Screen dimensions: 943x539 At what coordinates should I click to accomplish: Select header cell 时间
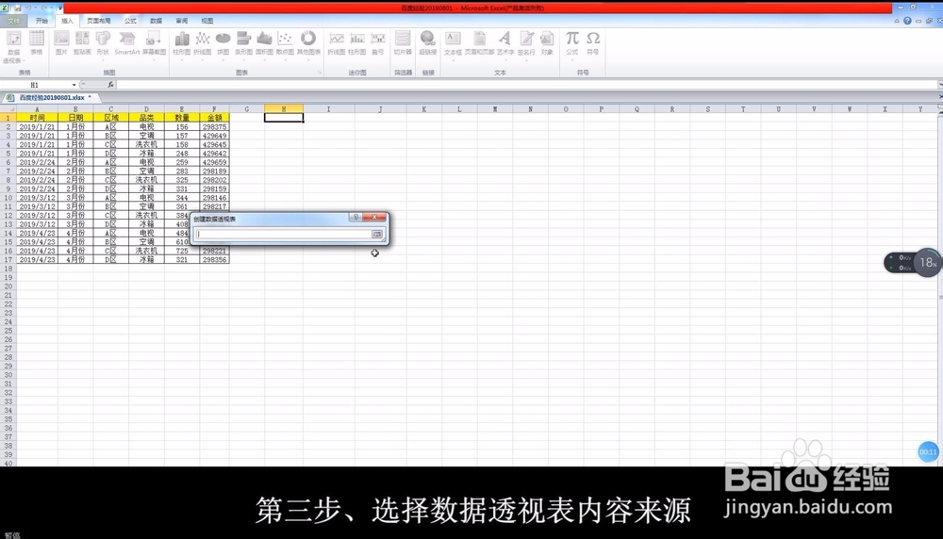tap(37, 118)
